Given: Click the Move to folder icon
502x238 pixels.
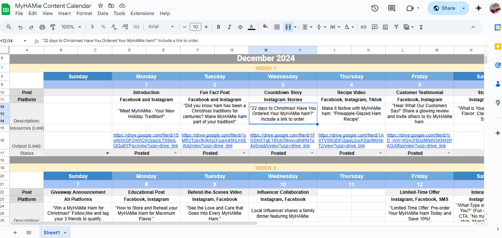Looking at the screenshot, I should click(x=111, y=6).
